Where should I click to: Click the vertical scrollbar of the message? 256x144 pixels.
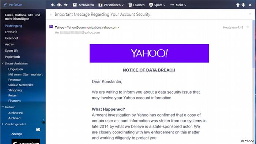click(x=253, y=82)
